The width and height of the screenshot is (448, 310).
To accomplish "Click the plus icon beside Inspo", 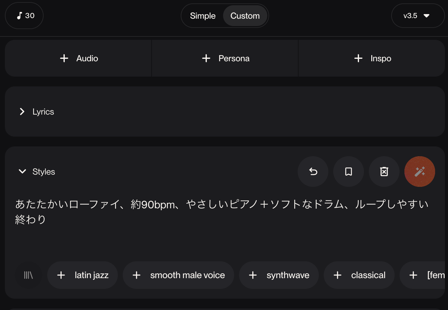I will point(358,58).
